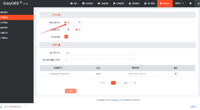Image resolution: width=200 pixels, height=110 pixels.
Task: Go to the previous page arrow
Action: [x=108, y=83]
